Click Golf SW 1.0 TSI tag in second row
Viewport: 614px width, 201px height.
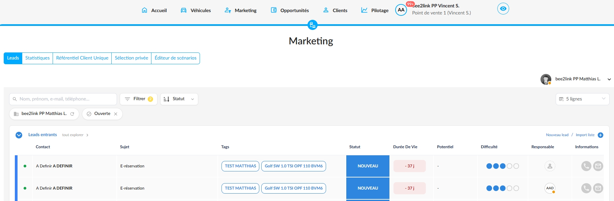(x=294, y=188)
